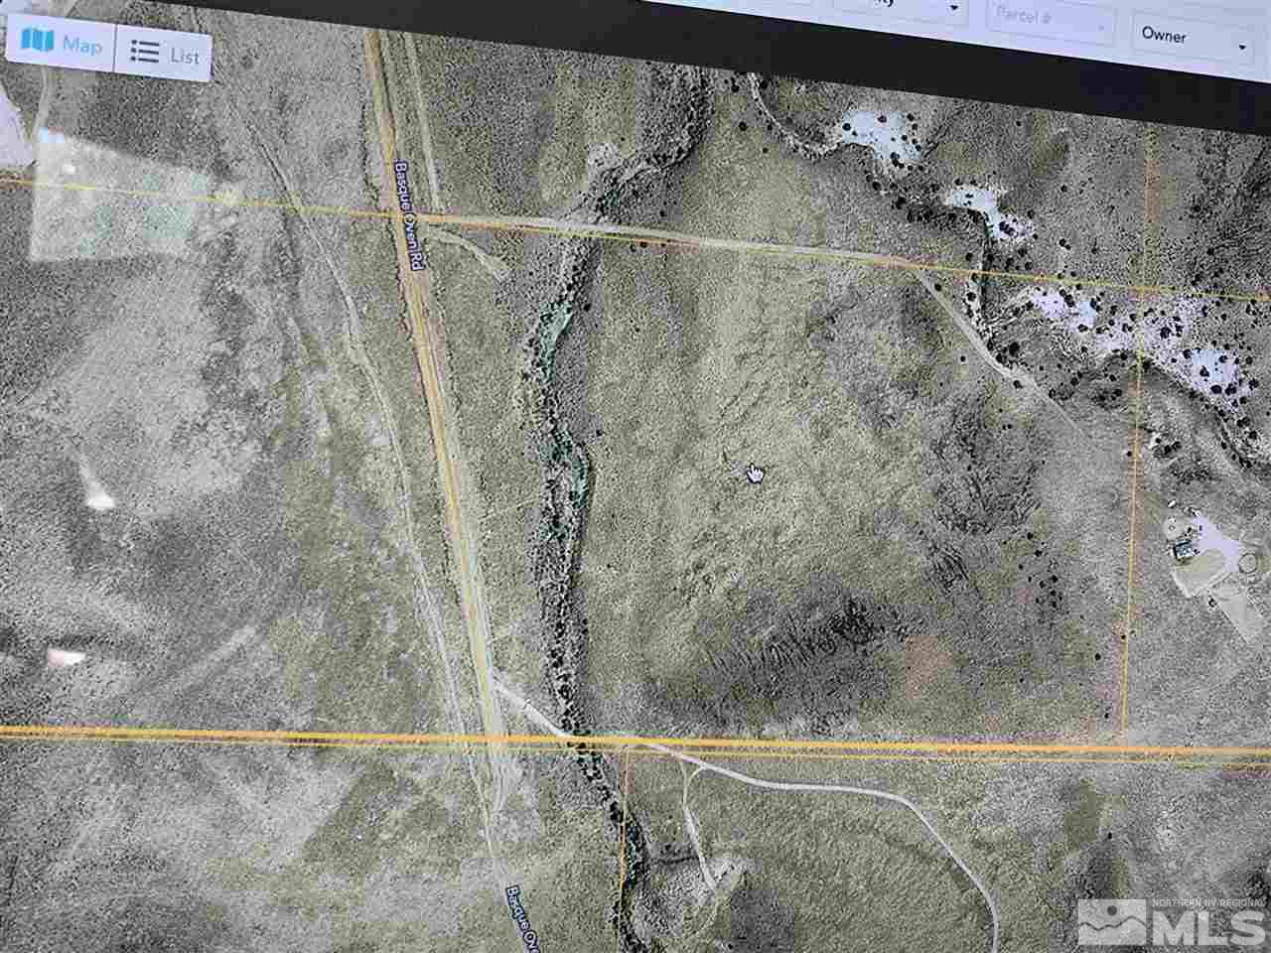Click the bulleted list icon

click(x=146, y=53)
